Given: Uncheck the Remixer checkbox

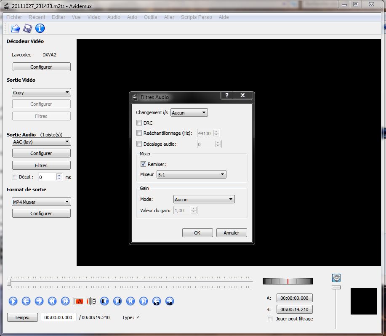Looking at the screenshot, I should click(144, 164).
